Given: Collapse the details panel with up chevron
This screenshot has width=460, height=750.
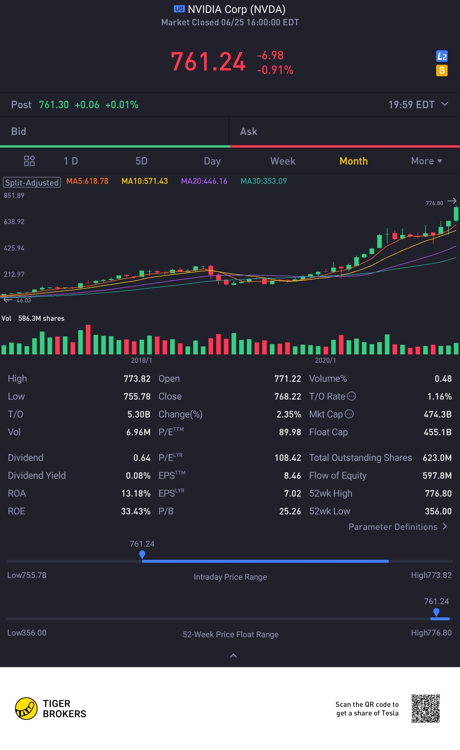Looking at the screenshot, I should pos(233,656).
